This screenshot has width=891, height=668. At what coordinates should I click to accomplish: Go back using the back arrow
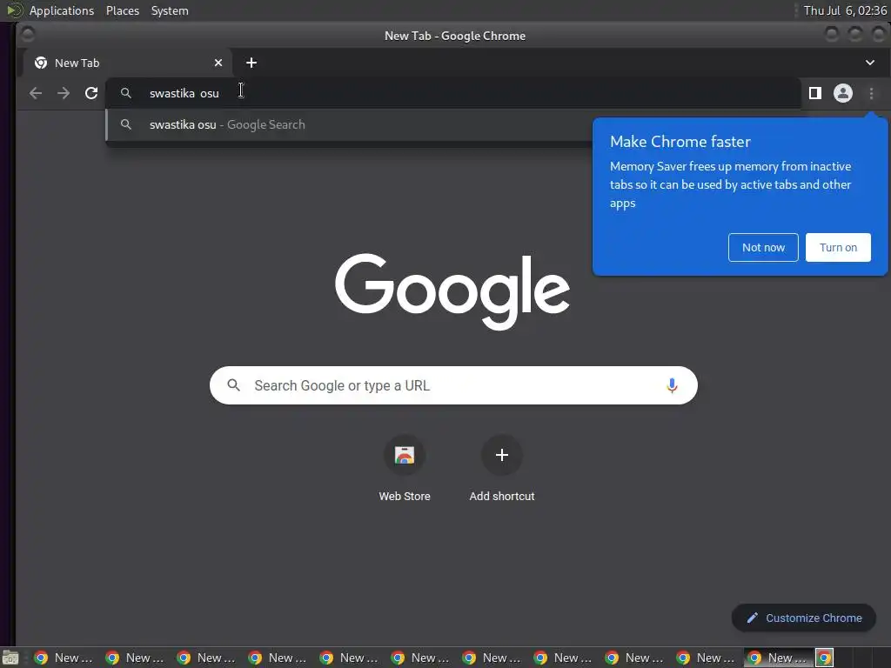[x=36, y=93]
